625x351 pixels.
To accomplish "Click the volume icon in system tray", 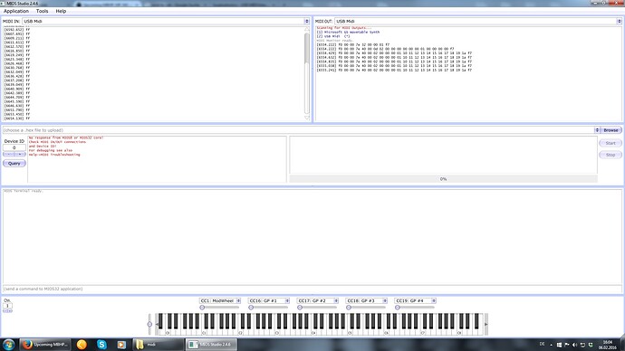I will point(574,345).
